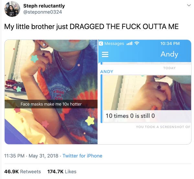Viewport: 194px width, 179px height.
Task: View the 174.7K Likes list
Action: [62, 172]
